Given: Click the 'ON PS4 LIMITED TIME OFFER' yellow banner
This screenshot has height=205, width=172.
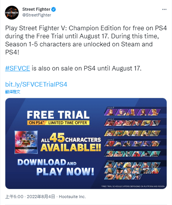Looking at the screenshot, I should click(58, 123).
